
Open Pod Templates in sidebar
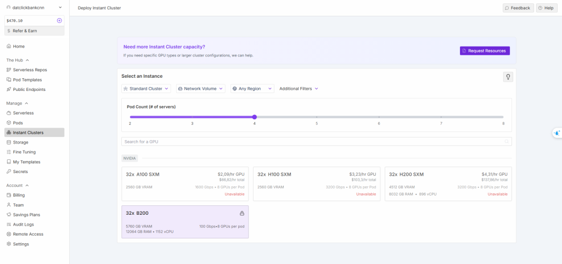click(x=27, y=79)
